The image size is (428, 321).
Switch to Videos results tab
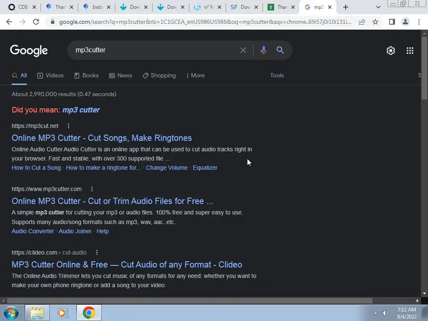pos(51,76)
